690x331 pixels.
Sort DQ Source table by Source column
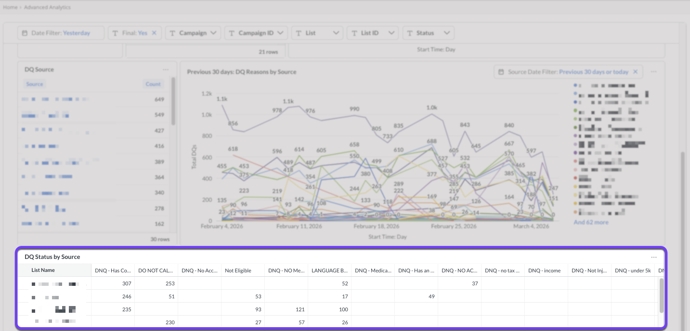click(35, 84)
